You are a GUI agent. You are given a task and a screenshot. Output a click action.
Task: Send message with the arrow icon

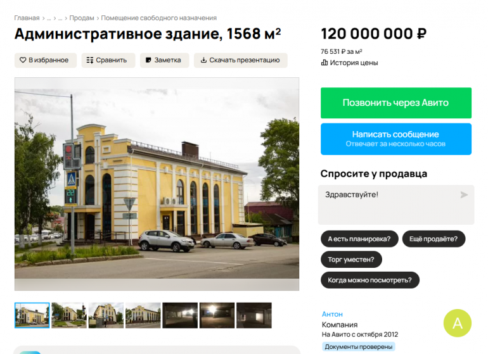click(x=464, y=194)
